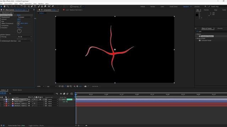Select the Puppet Pin tool

tap(53, 6)
